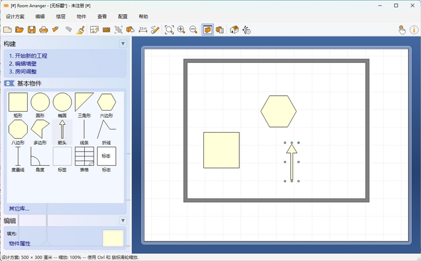
Task: Open the 楼层 menu
Action: click(61, 17)
